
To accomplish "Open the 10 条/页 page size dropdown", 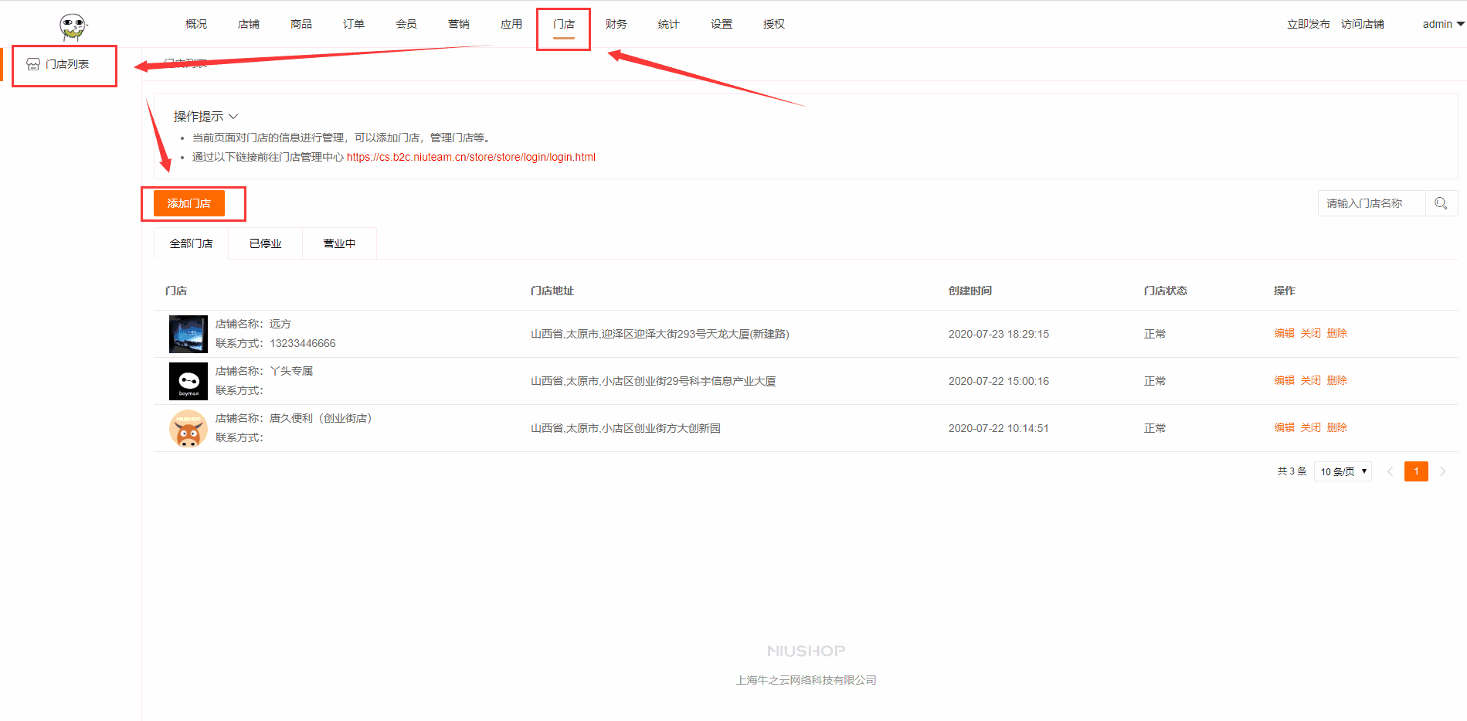I will click(x=1343, y=471).
